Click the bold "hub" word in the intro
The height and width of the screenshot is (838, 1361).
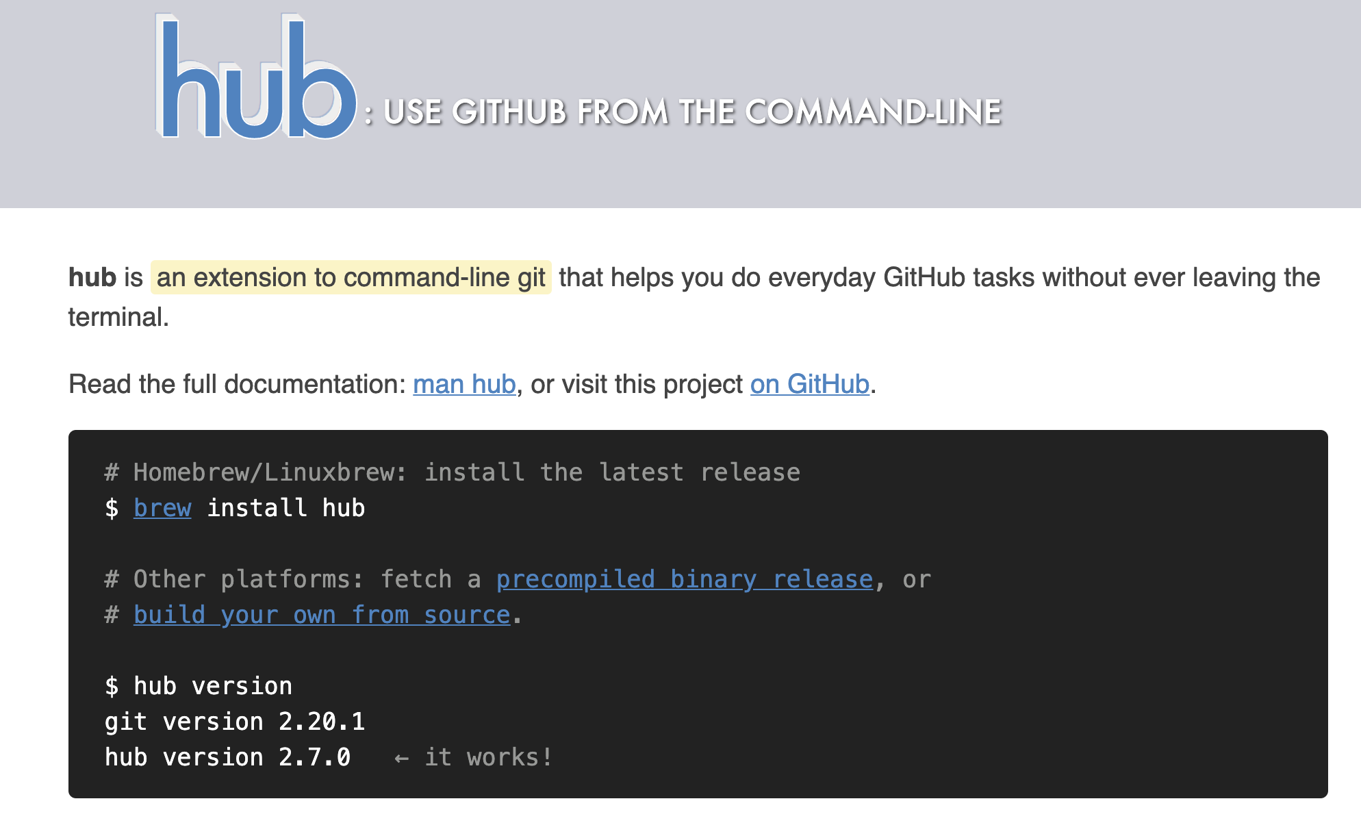click(x=92, y=277)
